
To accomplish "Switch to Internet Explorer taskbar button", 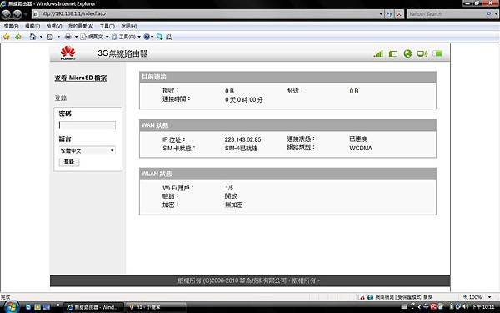I will pyautogui.click(x=93, y=307).
